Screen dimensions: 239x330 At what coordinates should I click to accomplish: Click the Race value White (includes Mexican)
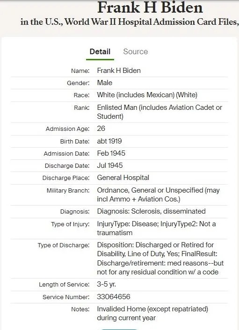147,95
